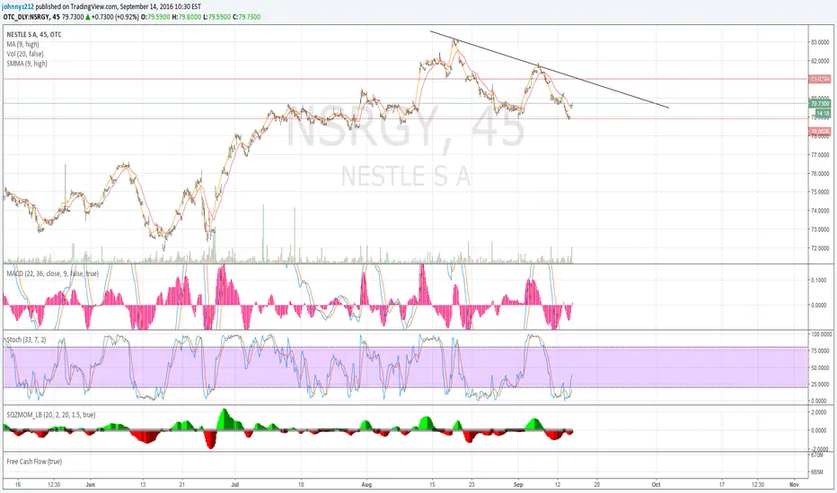The width and height of the screenshot is (837, 493).
Task: Click the Aug label on the time axis
Action: [366, 484]
